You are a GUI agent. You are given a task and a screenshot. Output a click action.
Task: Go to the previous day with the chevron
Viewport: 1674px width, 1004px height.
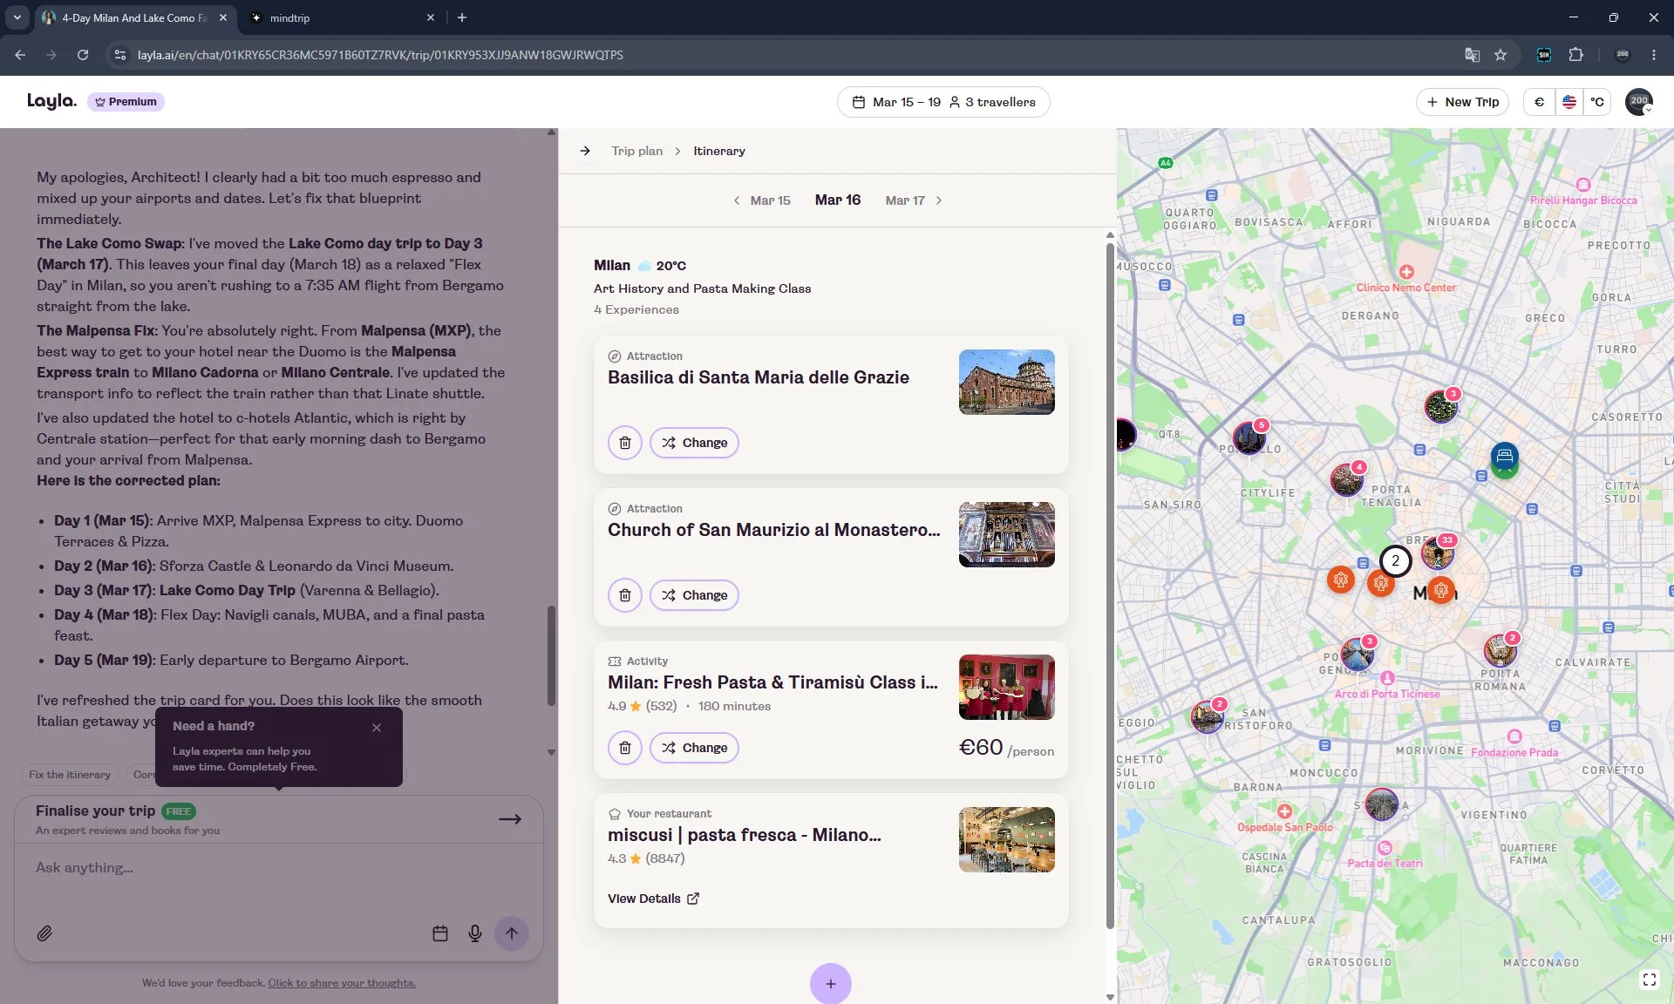pos(737,200)
